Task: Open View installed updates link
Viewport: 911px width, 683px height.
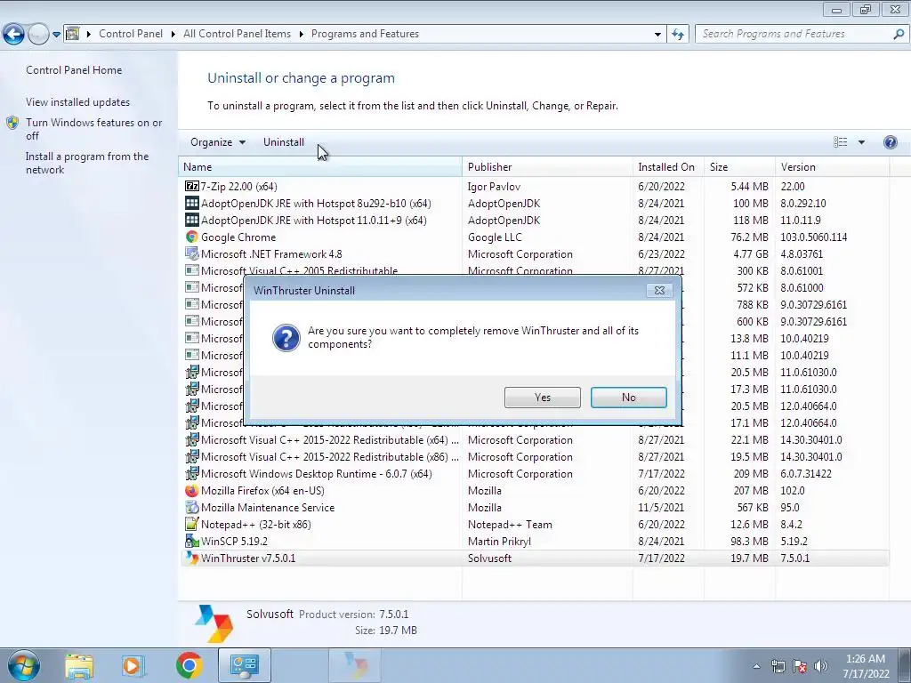Action: (78, 102)
